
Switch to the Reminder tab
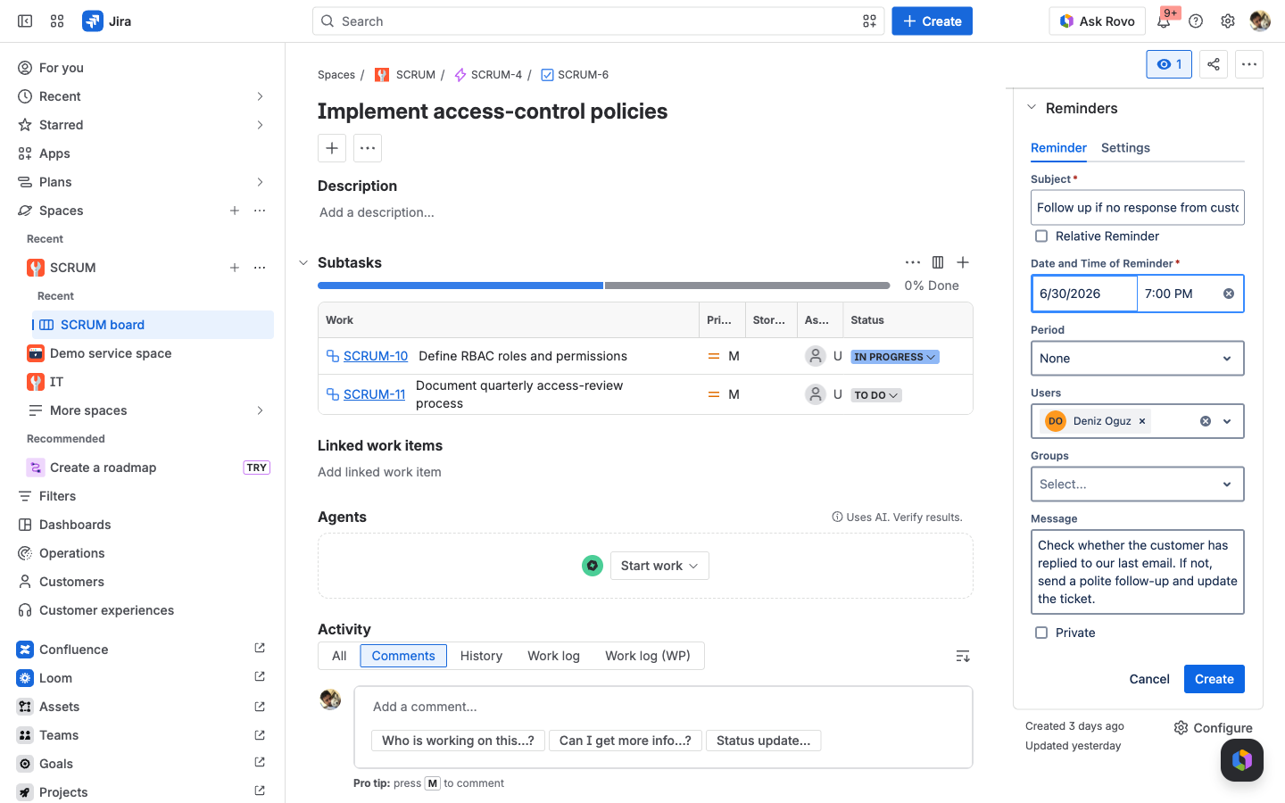point(1058,148)
